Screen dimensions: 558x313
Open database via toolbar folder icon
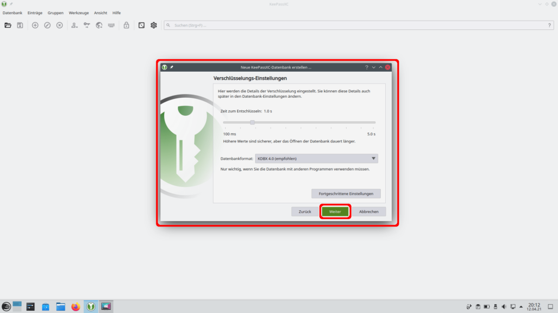8,25
